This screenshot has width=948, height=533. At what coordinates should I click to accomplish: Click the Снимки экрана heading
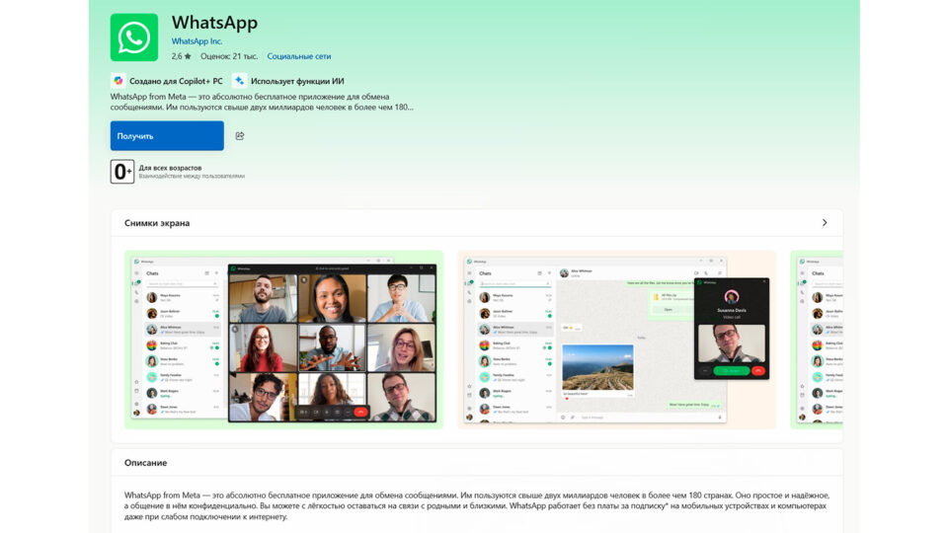(157, 223)
